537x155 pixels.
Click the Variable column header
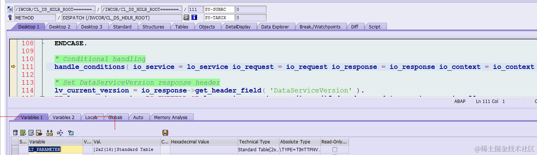(56, 142)
